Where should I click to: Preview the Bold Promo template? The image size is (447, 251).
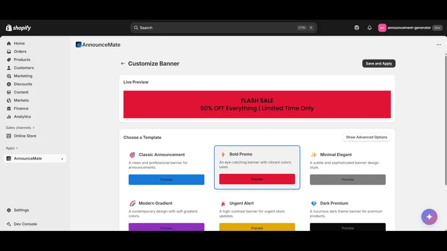point(257,179)
